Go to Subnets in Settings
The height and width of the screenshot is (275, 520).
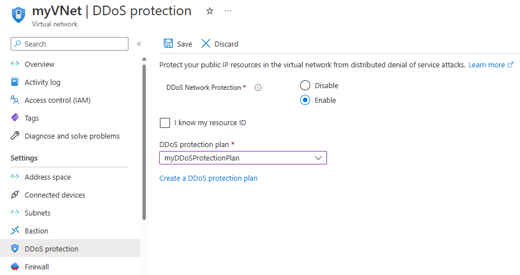pos(38,213)
